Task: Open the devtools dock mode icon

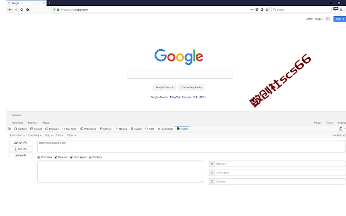Action: click(x=341, y=129)
